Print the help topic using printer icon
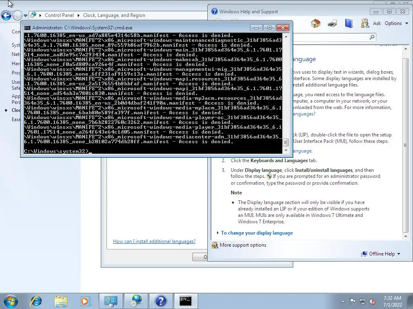Viewport: 413px width, 309px height. 332,23
